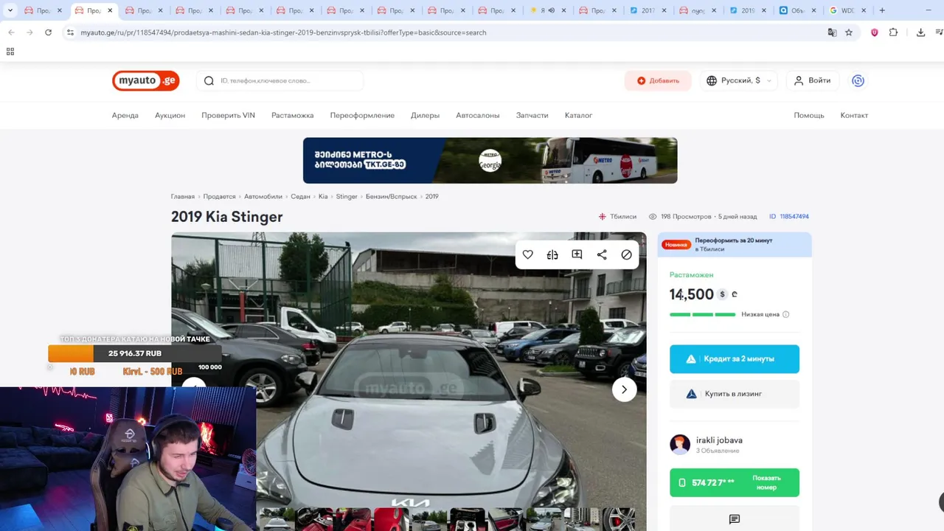The width and height of the screenshot is (944, 531).
Task: Open seller name irakli jobava
Action: pyautogui.click(x=719, y=440)
